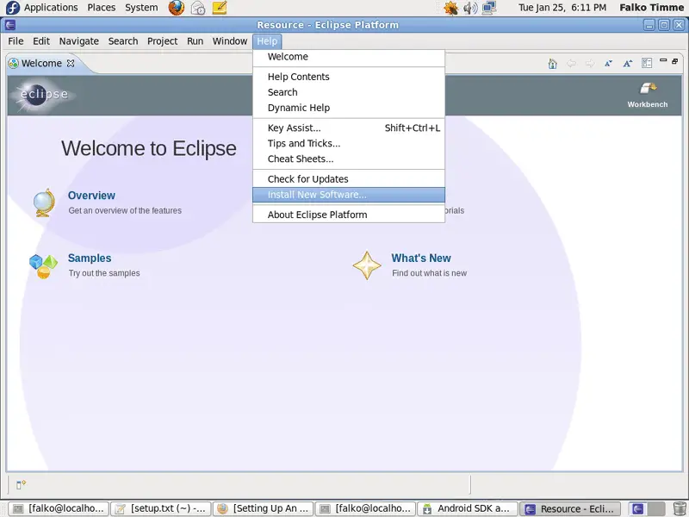This screenshot has height=517, width=689.
Task: Choose Search in the Help menu
Action: (x=349, y=92)
